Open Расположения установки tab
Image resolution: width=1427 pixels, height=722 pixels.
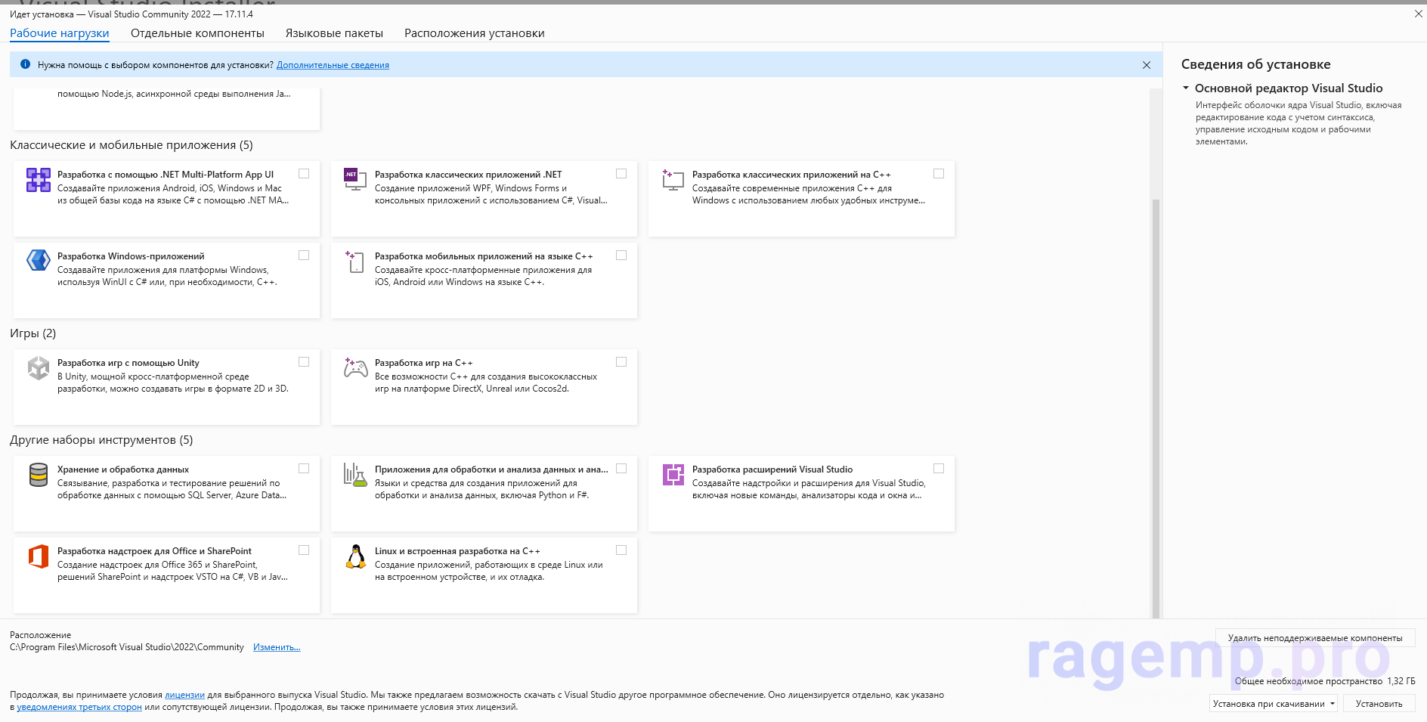(x=475, y=33)
